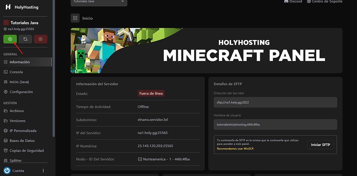Click the Inicio (Java) sliders icon
Screen dimensions: 357x176
[x=6, y=82]
